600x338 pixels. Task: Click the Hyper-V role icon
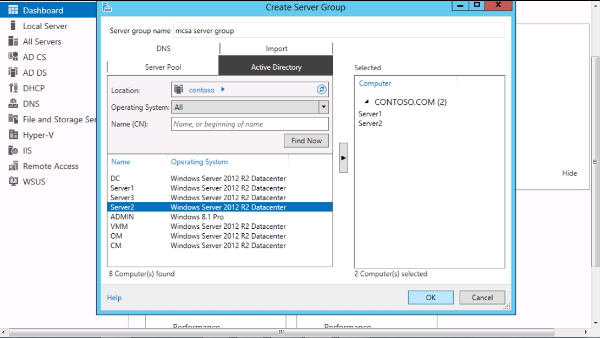[x=13, y=135]
